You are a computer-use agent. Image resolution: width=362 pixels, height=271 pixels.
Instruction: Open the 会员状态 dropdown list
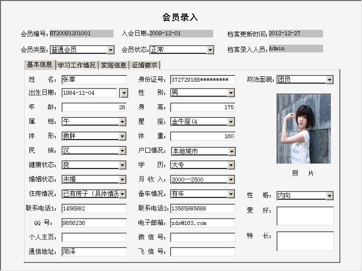pos(210,50)
